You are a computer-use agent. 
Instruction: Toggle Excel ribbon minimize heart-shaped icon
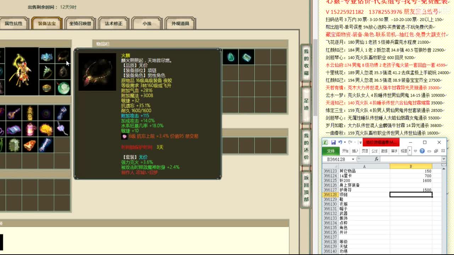coord(415,151)
